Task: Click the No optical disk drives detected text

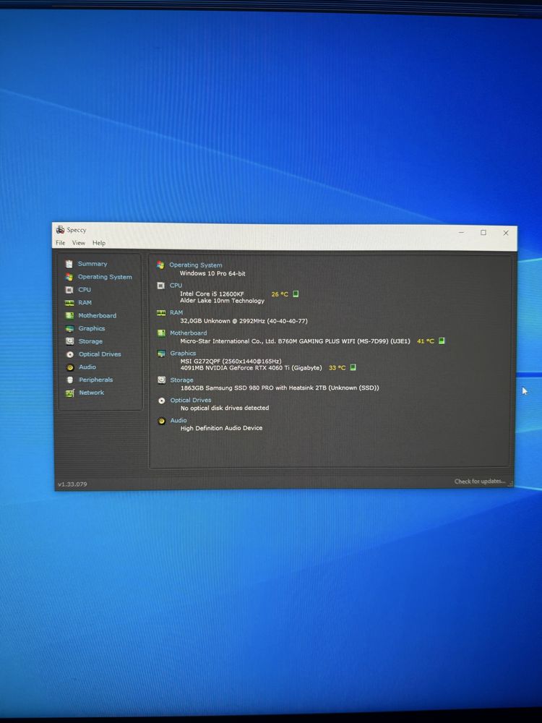Action: coord(225,408)
